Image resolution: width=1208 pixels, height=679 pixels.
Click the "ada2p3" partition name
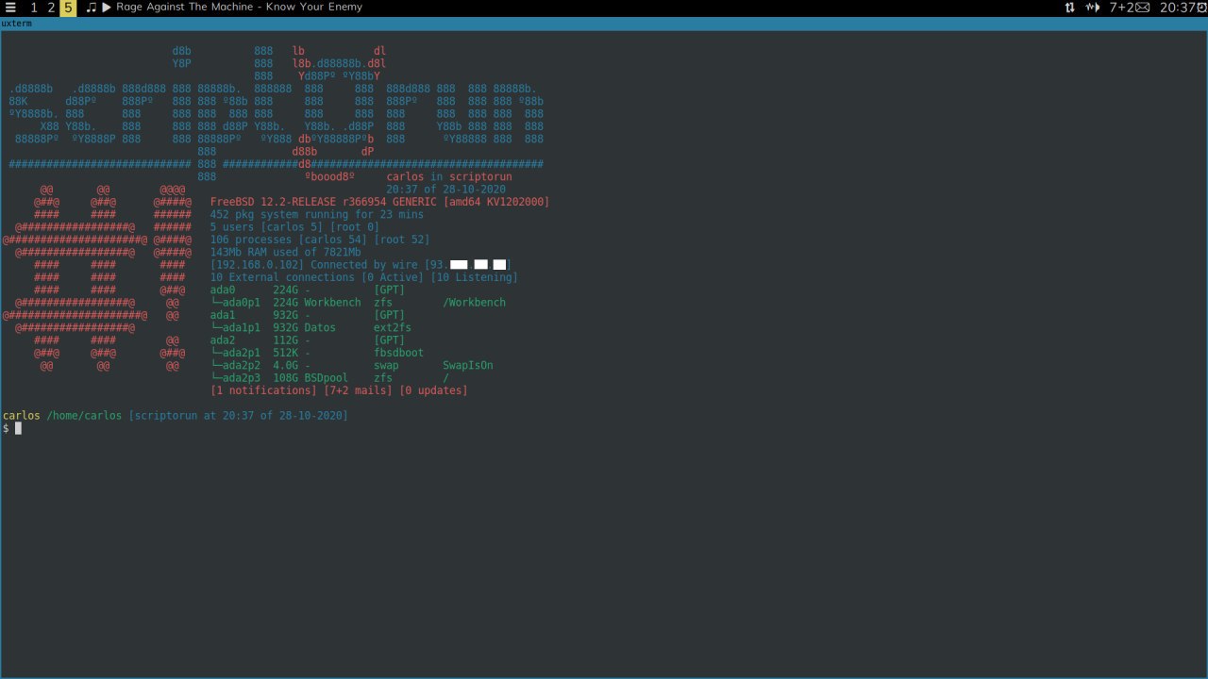pyautogui.click(x=242, y=378)
